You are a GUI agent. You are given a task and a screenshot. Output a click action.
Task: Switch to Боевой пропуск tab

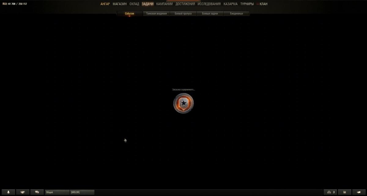point(183,14)
